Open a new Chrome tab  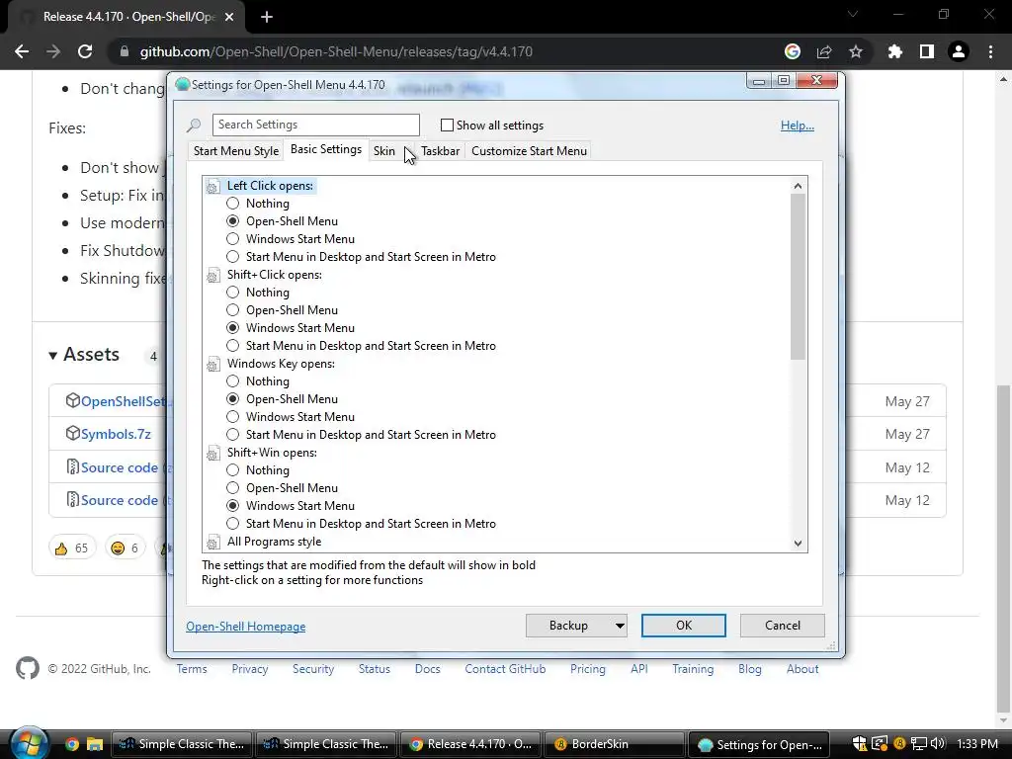click(x=267, y=18)
